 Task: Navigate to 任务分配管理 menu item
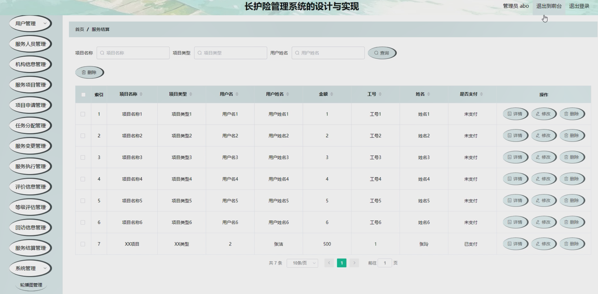30,126
